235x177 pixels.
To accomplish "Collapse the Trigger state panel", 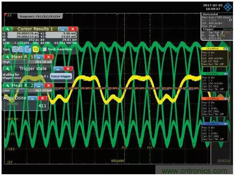I will click(58, 69).
